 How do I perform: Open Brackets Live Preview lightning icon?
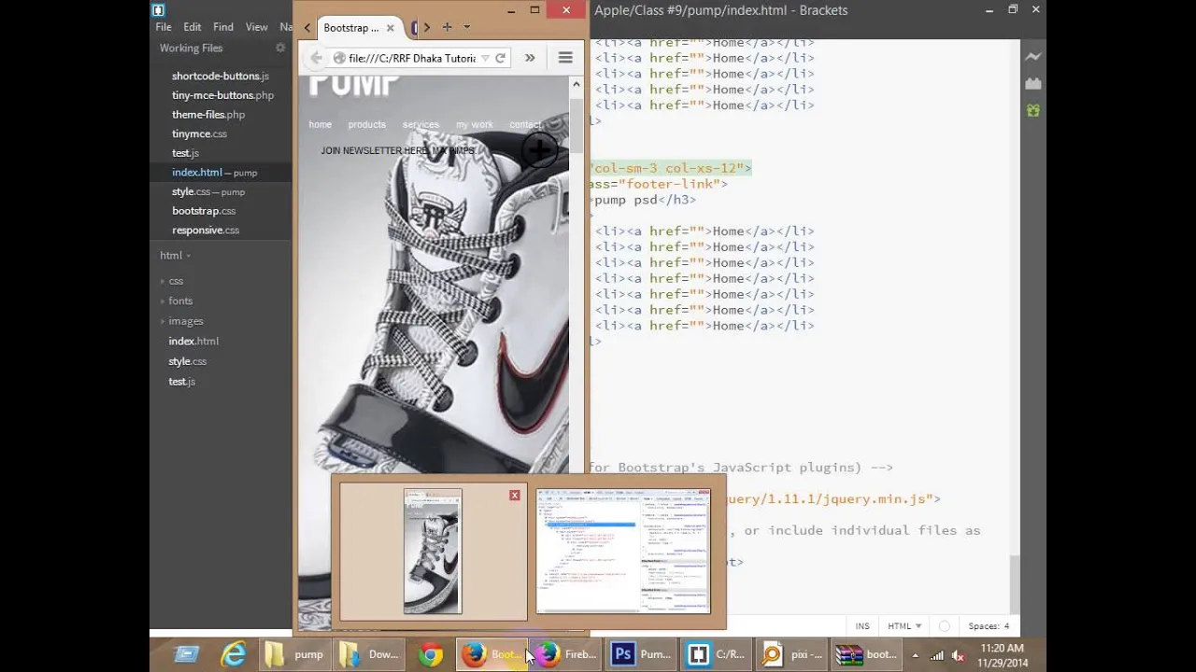[1032, 57]
